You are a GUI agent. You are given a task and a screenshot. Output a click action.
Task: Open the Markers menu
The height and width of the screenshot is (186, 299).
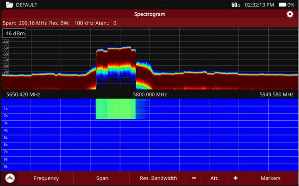coord(271,178)
